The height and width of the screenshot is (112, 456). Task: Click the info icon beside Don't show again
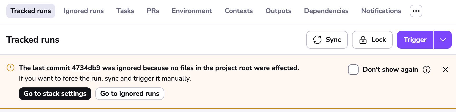[427, 70]
